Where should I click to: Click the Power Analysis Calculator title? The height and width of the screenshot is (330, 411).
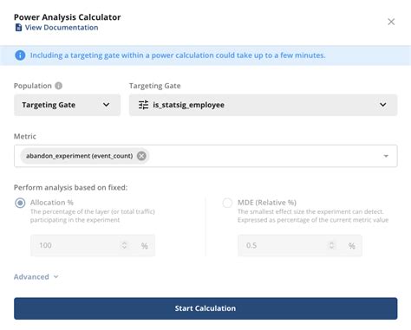click(x=68, y=17)
